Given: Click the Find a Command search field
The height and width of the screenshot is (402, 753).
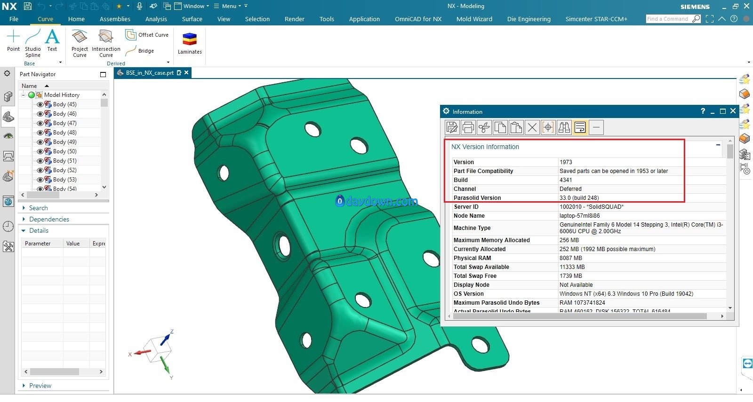Looking at the screenshot, I should click(x=668, y=19).
